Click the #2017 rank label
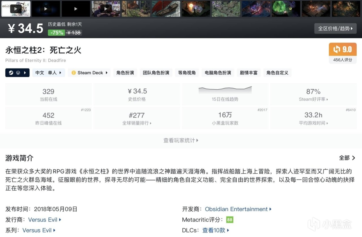The width and height of the screenshot is (362, 237). (x=262, y=110)
